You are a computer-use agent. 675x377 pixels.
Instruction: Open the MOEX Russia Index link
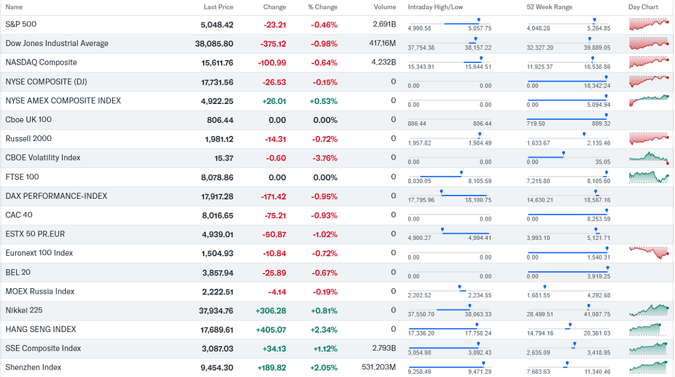(40, 291)
